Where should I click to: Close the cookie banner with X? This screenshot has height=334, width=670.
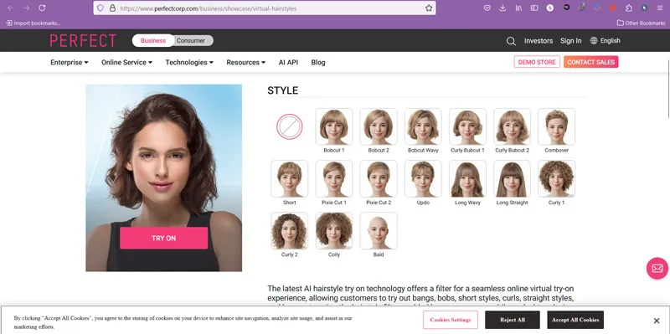(x=657, y=321)
